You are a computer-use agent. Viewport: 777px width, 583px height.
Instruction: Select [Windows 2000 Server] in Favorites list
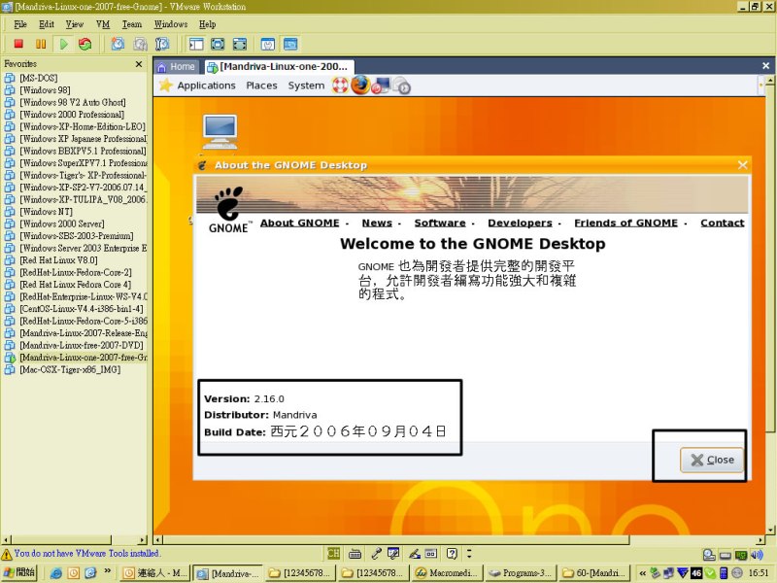[x=64, y=223]
